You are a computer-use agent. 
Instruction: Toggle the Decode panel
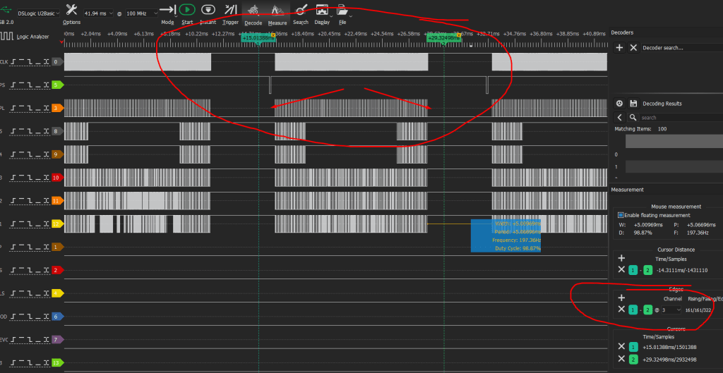pos(253,10)
